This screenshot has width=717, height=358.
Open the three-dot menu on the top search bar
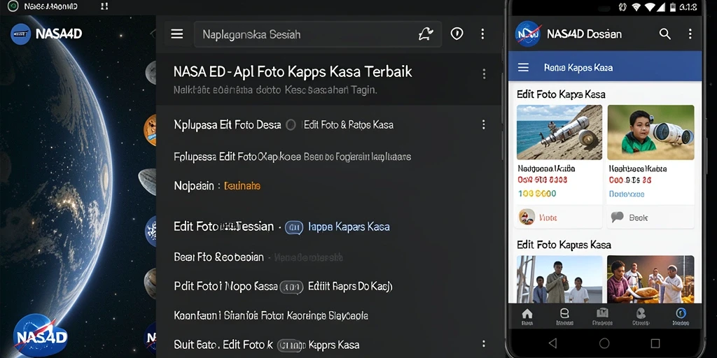pyautogui.click(x=482, y=34)
